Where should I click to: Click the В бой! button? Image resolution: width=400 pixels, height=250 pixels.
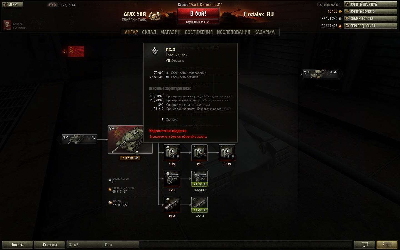[198, 14]
